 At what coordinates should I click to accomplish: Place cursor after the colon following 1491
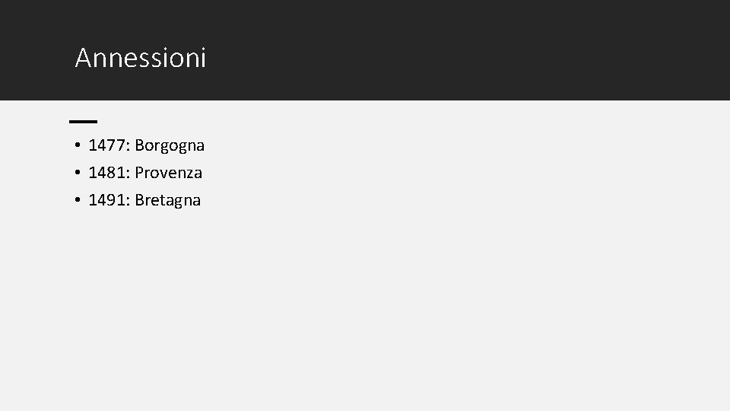coord(131,200)
